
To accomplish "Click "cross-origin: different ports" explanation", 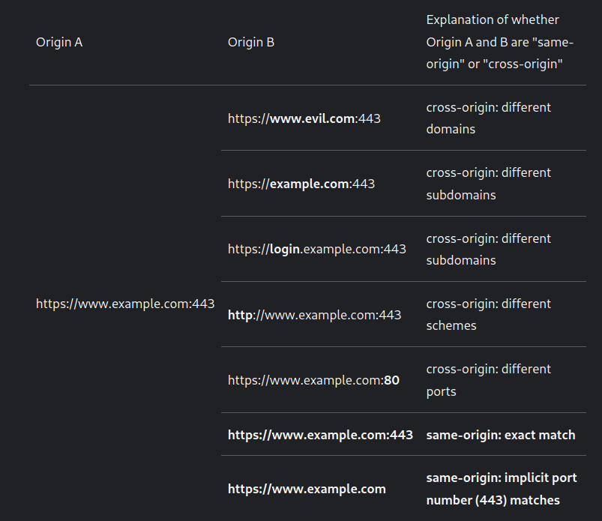I will 488,380.
